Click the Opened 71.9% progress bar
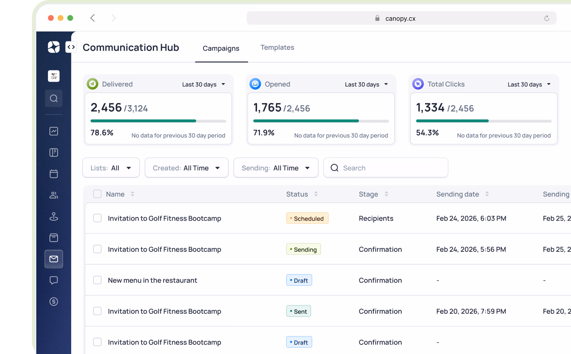571x354 pixels. click(x=321, y=121)
